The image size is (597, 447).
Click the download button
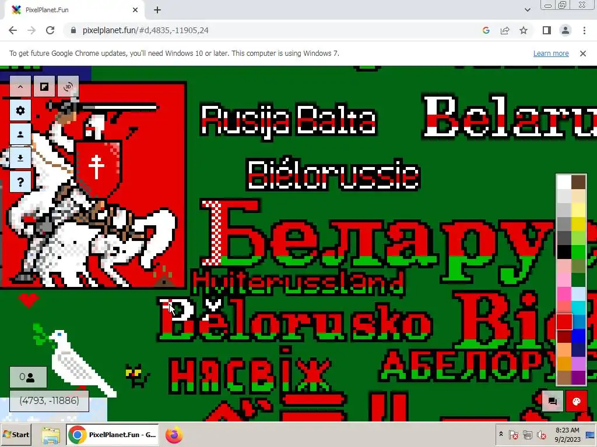[x=20, y=158]
